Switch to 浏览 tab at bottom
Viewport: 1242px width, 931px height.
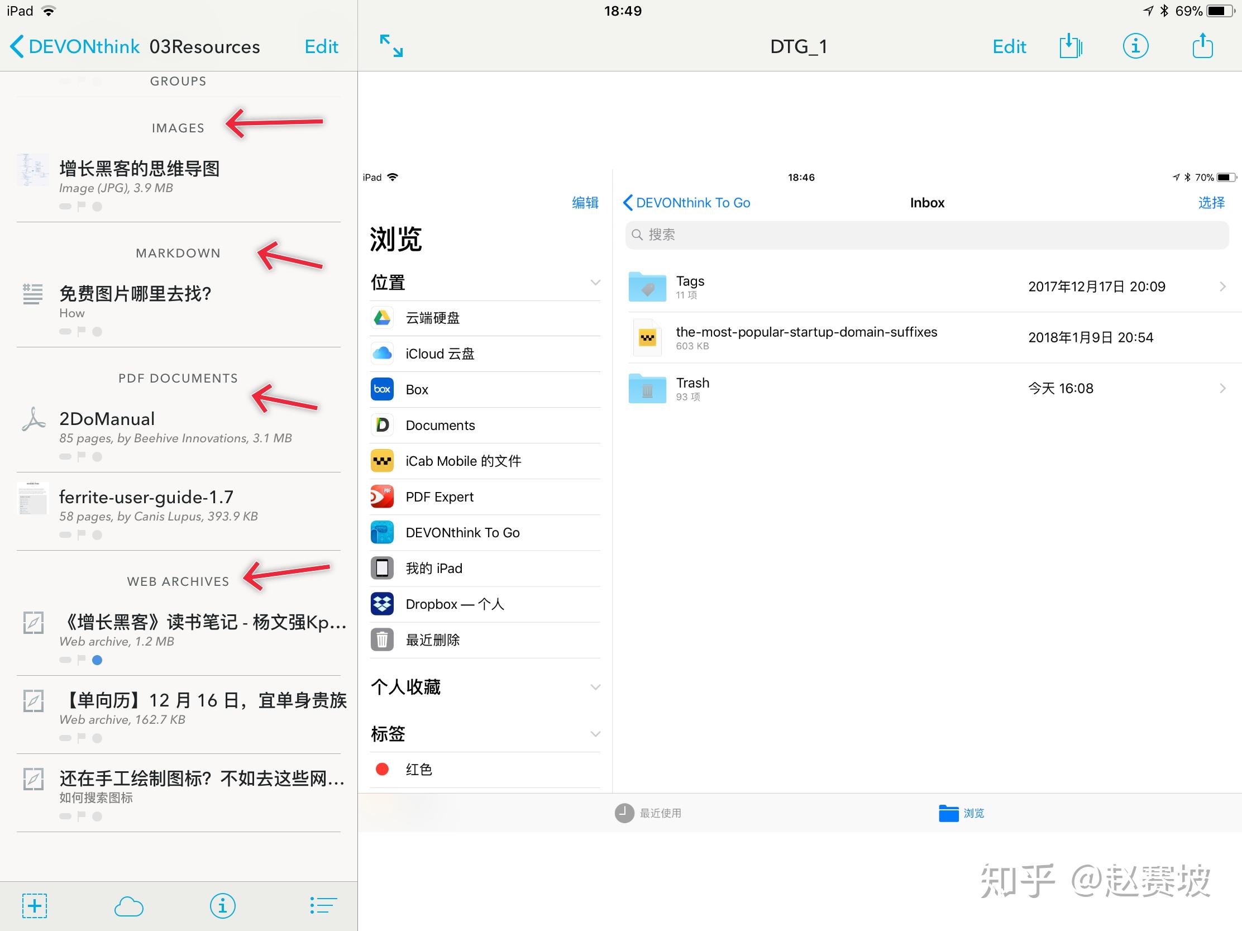(x=961, y=813)
